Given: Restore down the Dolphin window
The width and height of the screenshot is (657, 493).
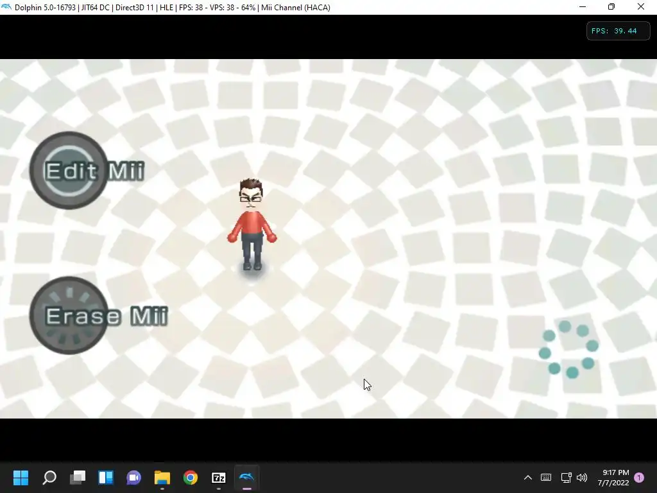Looking at the screenshot, I should 611,7.
